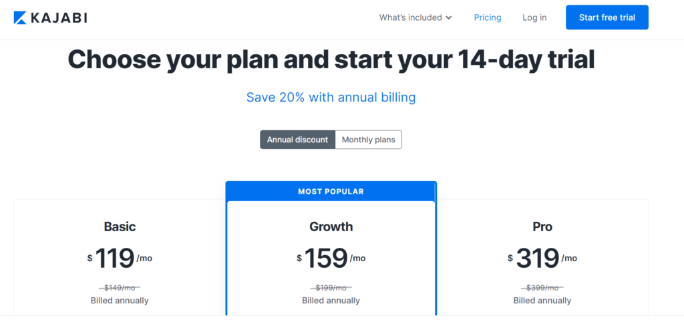The image size is (684, 320).
Task: Click the crossed-out $399/mo Pro price
Action: 542,288
